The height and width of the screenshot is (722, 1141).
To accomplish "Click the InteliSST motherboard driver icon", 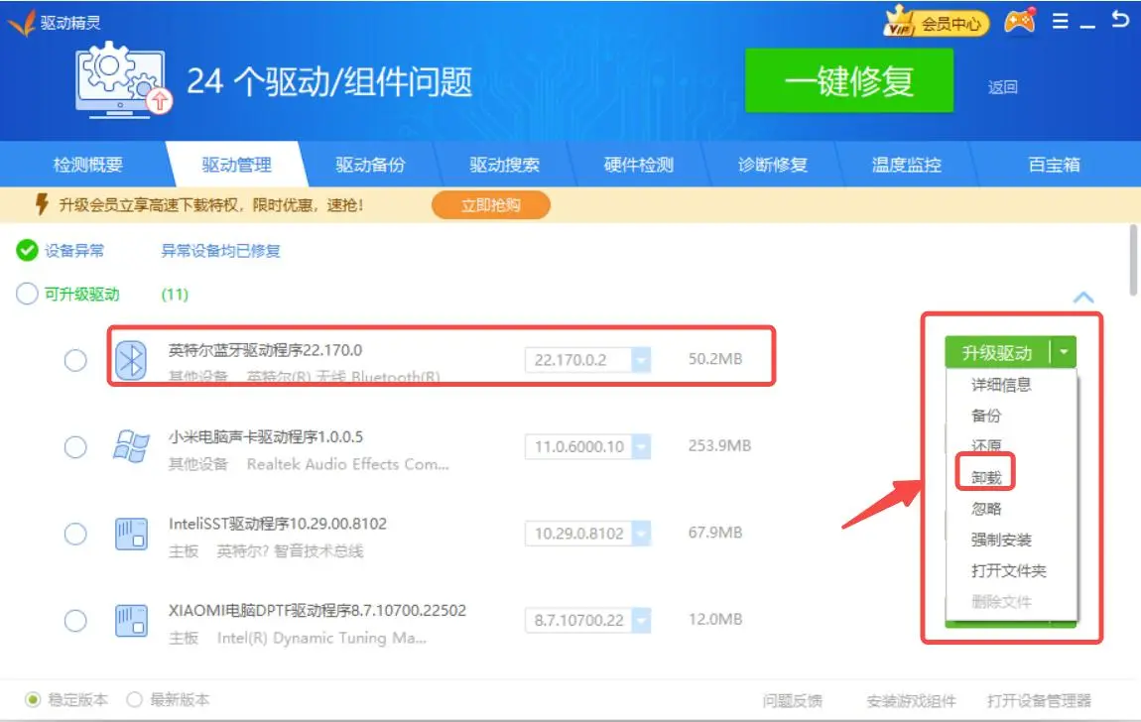I will [x=131, y=535].
